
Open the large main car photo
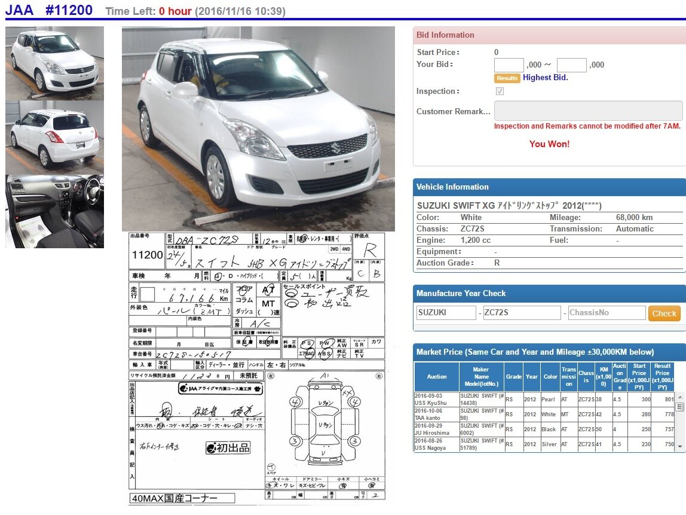click(258, 129)
